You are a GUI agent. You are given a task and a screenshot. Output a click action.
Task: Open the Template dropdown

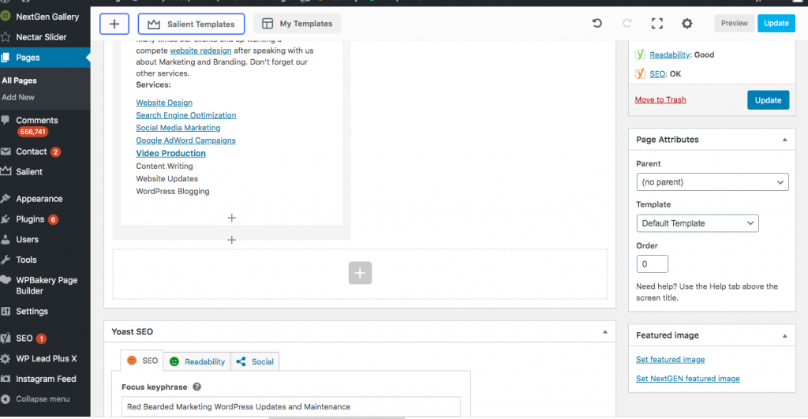pyautogui.click(x=698, y=223)
